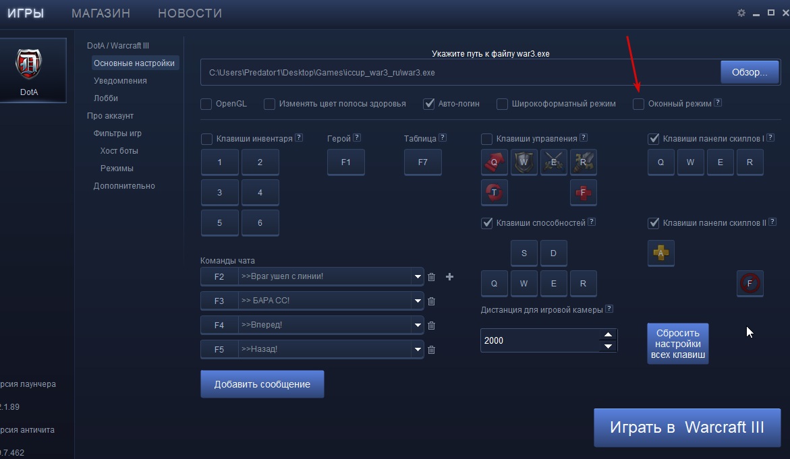Show help for Клавиши способностей

click(592, 222)
